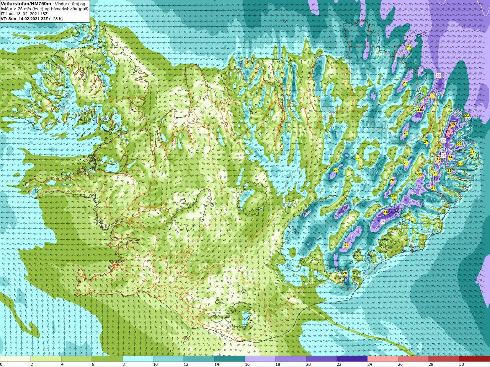This screenshot has width=490, height=367.
Task: Click the 14–16 m/s dark teal legend swatch
Action: click(x=230, y=359)
